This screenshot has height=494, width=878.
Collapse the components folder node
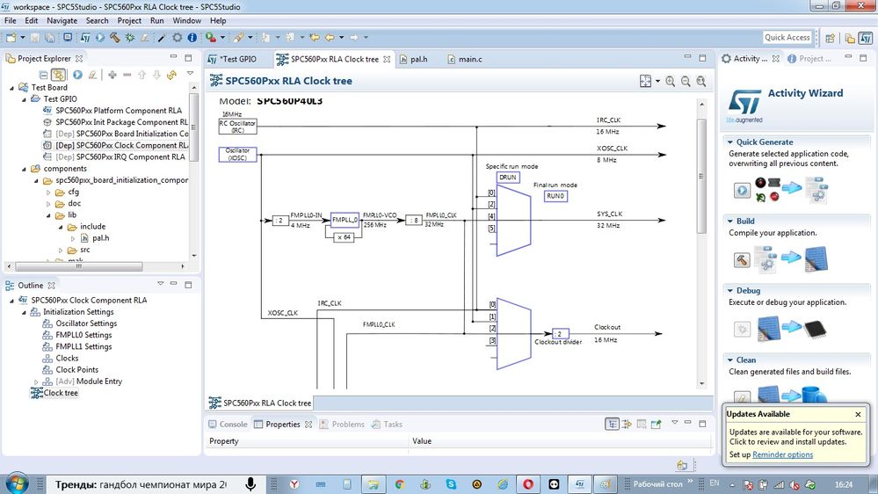tap(24, 169)
